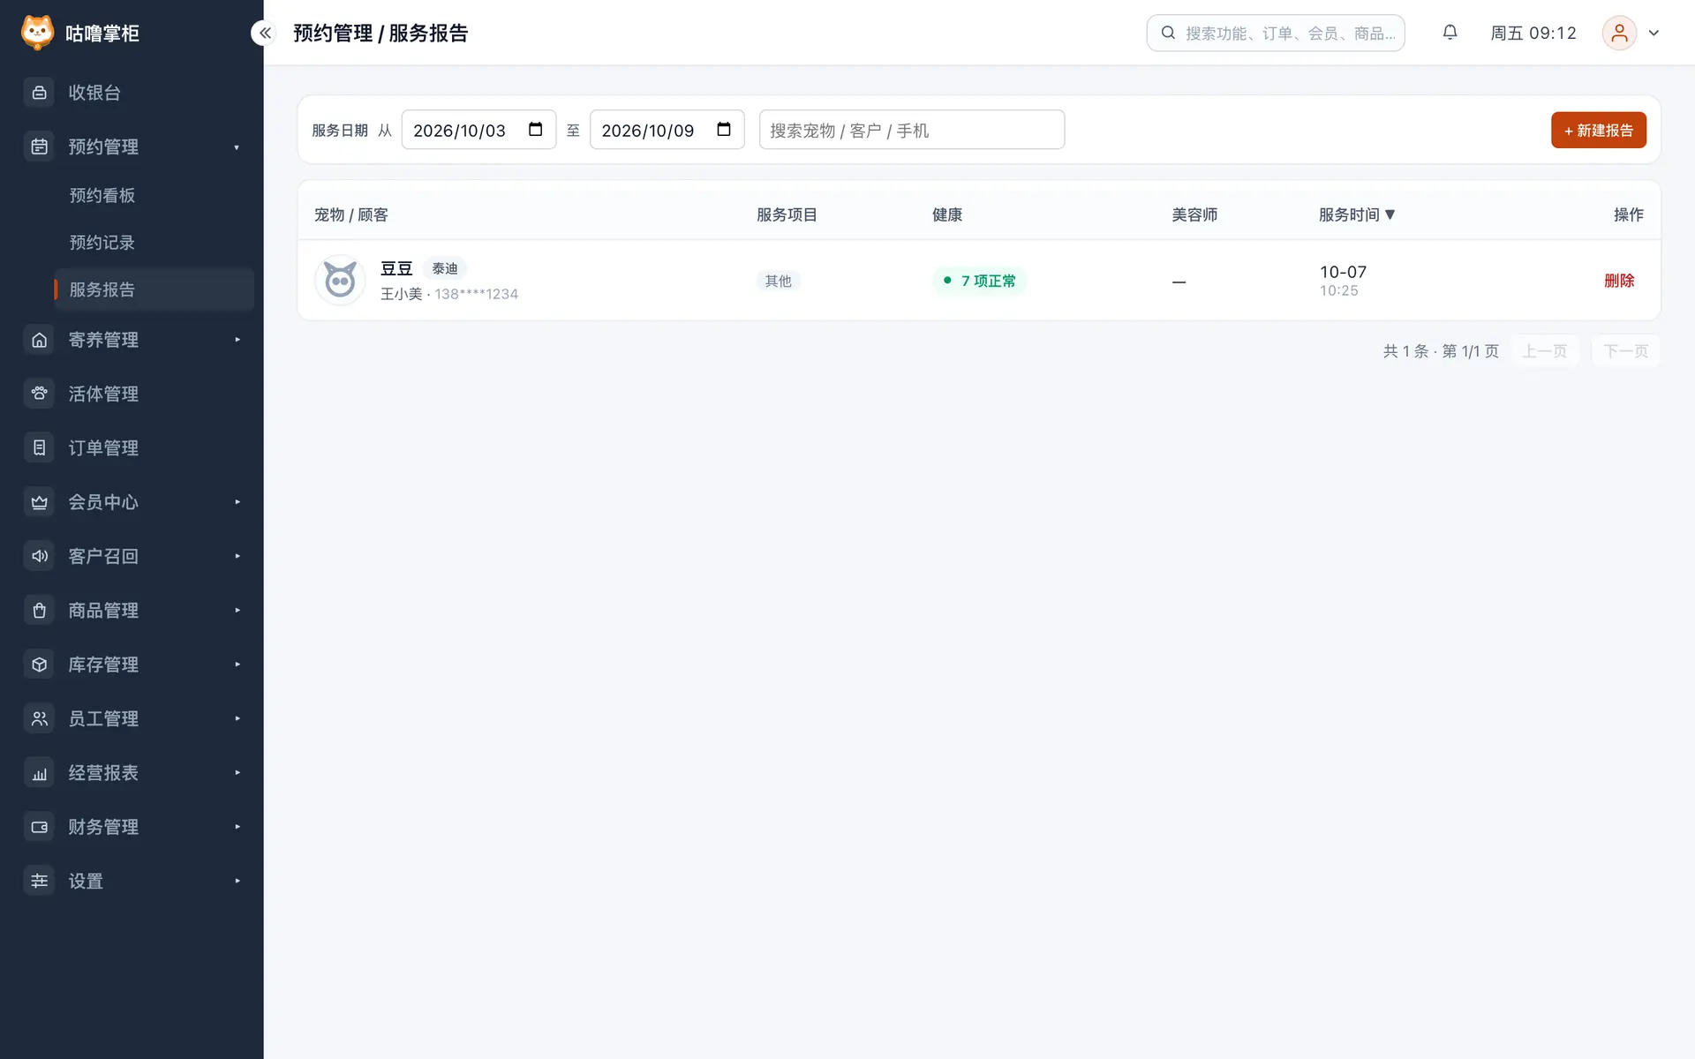Click the 员工管理 people icon
Screen dimensions: 1695x1059
(x=39, y=718)
